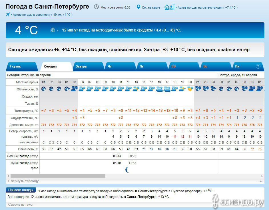This screenshot has height=210, width=269.
Task: Click the cloudiness icon for hour 05 today
Action: 74,89
